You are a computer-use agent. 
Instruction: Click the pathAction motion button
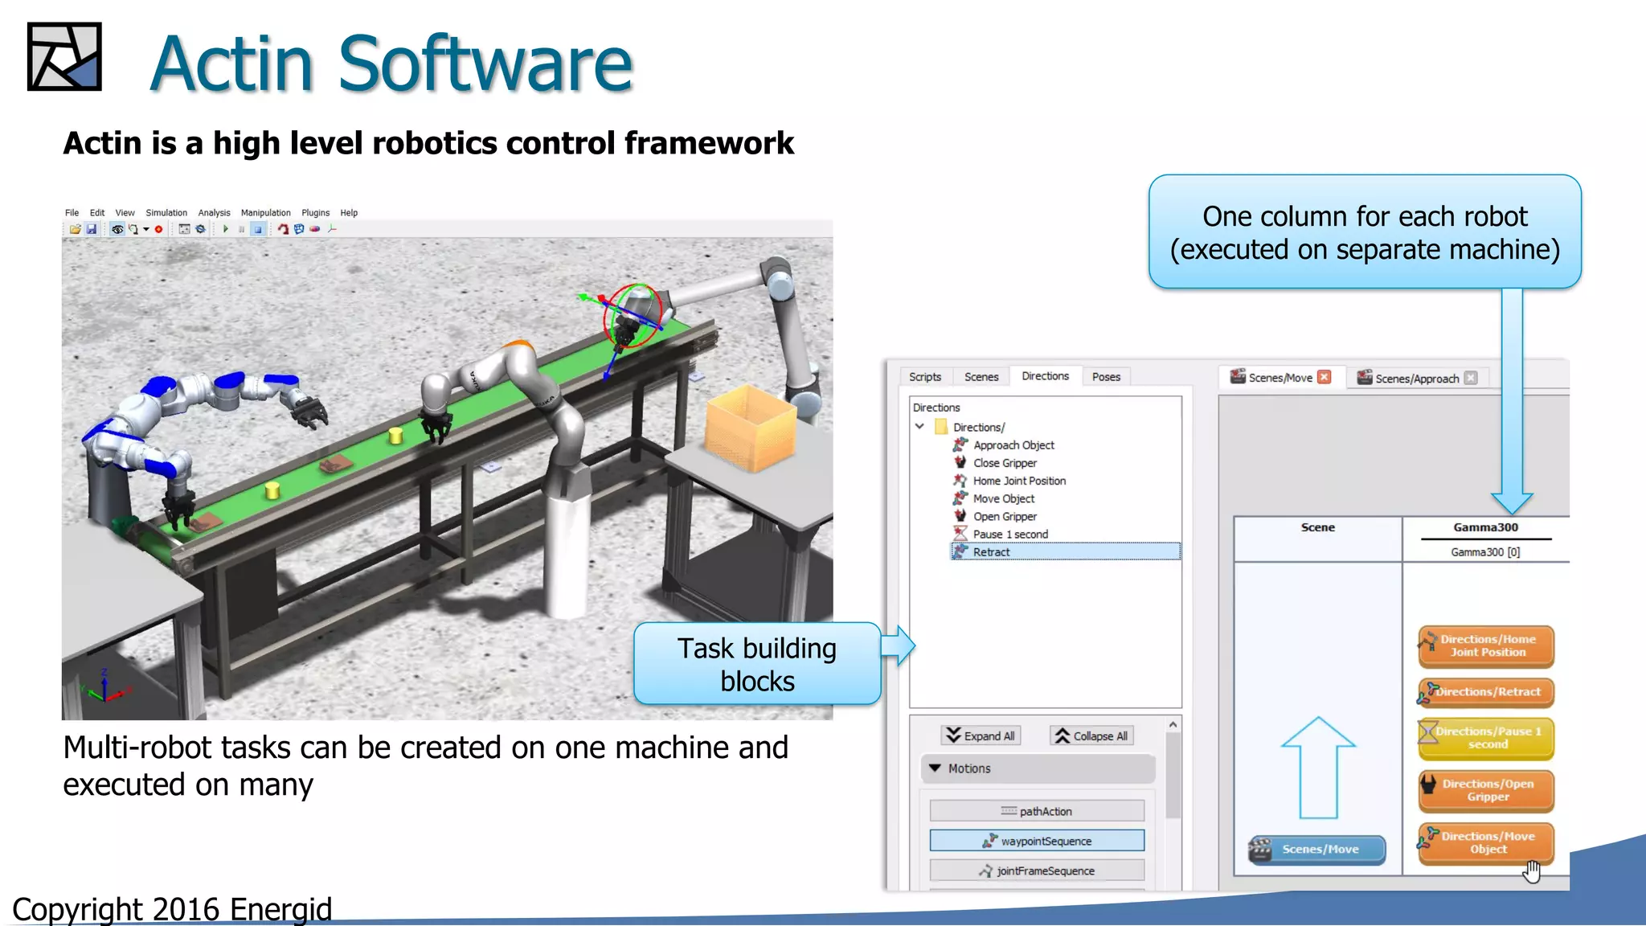1037,811
